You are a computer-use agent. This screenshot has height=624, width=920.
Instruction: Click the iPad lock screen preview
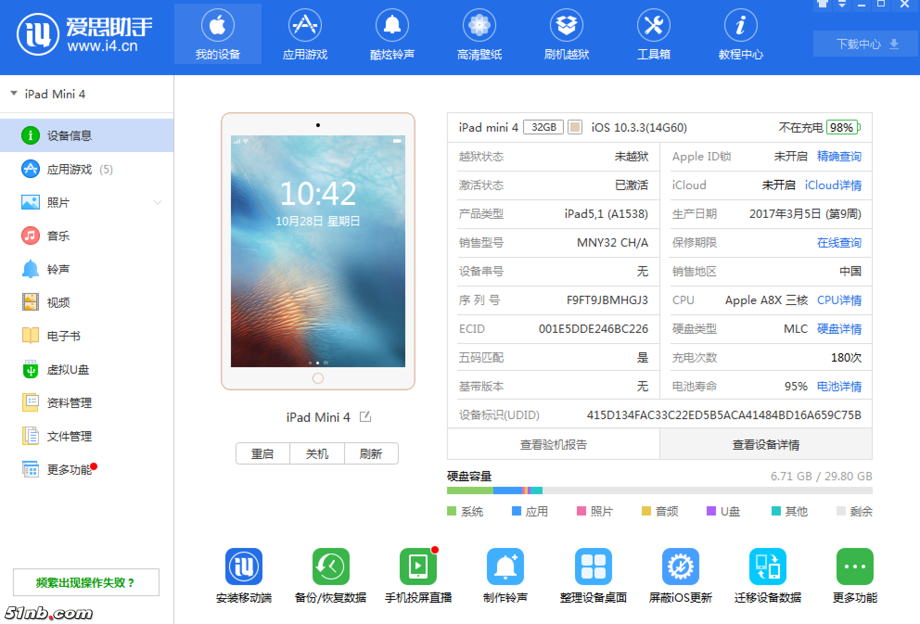[318, 251]
